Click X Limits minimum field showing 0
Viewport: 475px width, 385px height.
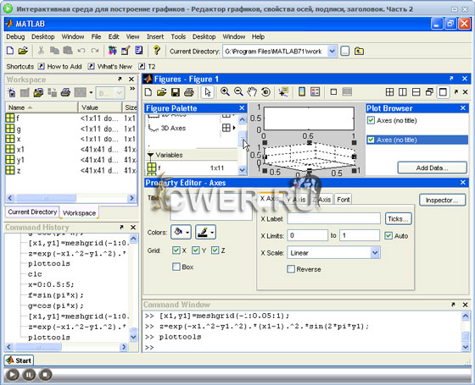coord(307,235)
